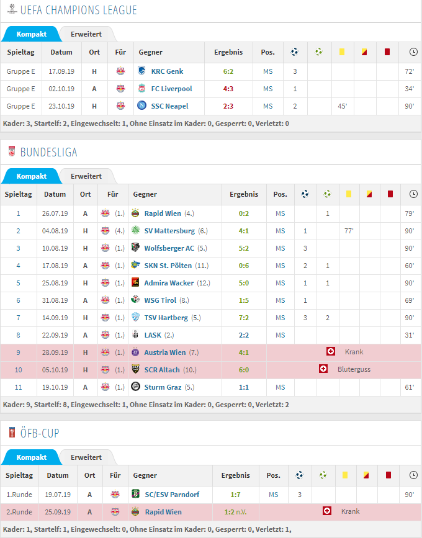Open the 1:2 n.V. cup result

[x=235, y=512]
